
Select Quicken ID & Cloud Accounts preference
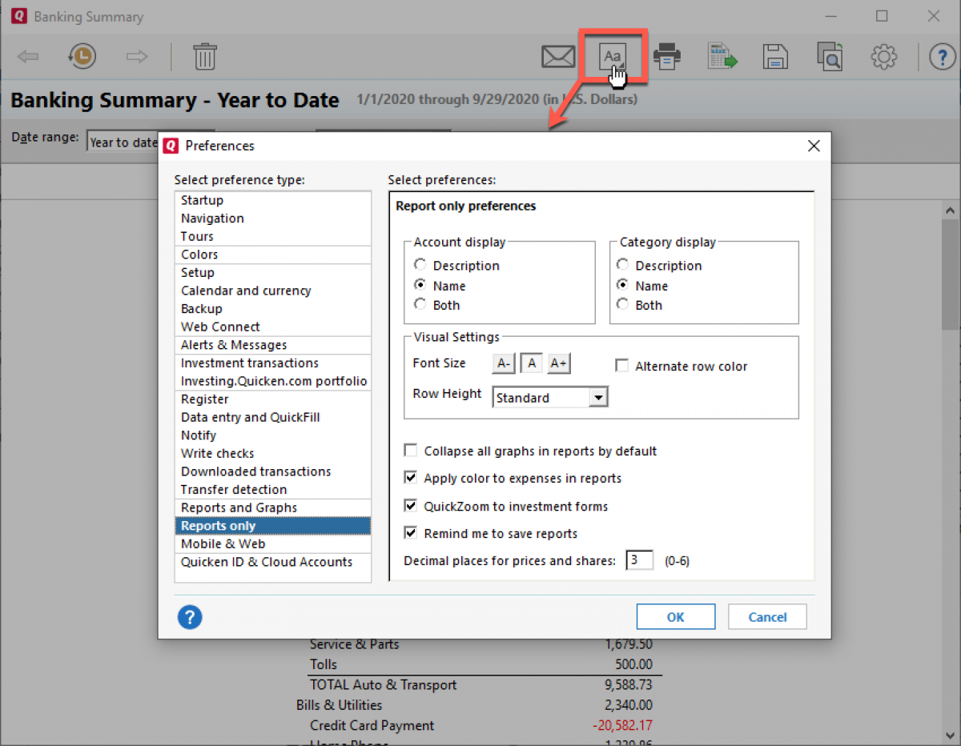[x=272, y=562]
